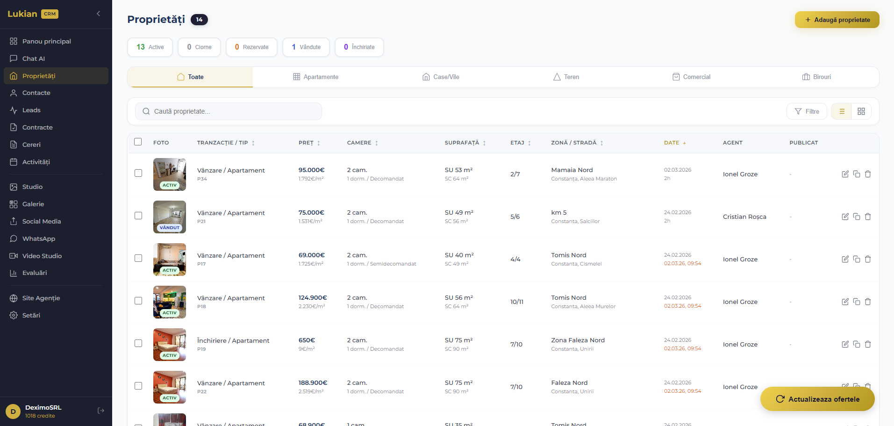Open WhatsApp from sidebar

(x=39, y=238)
